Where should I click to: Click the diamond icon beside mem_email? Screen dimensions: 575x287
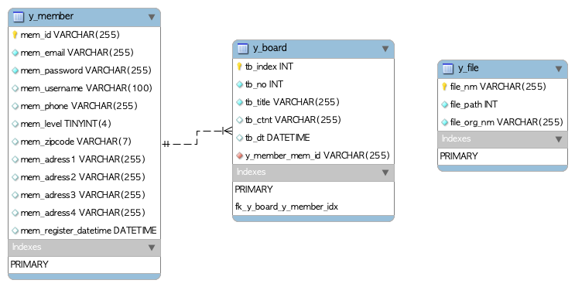pos(15,53)
